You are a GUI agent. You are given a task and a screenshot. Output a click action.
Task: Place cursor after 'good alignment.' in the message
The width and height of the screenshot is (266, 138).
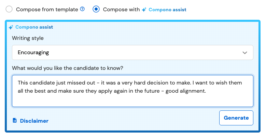(x=206, y=91)
